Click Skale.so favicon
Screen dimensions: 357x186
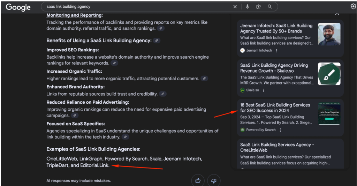pos(243,90)
